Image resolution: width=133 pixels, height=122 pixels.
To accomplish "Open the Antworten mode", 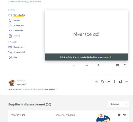I will (18, 25).
